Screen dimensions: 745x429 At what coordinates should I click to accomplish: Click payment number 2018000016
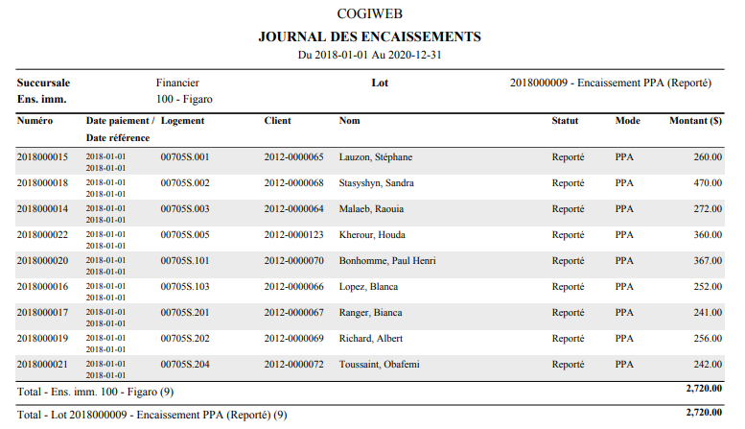[x=43, y=286]
